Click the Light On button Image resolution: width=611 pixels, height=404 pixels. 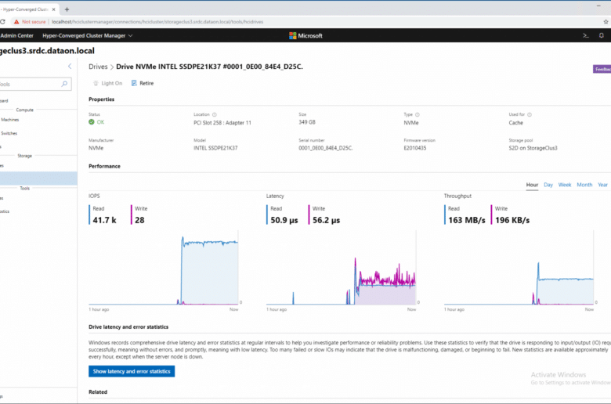(107, 83)
